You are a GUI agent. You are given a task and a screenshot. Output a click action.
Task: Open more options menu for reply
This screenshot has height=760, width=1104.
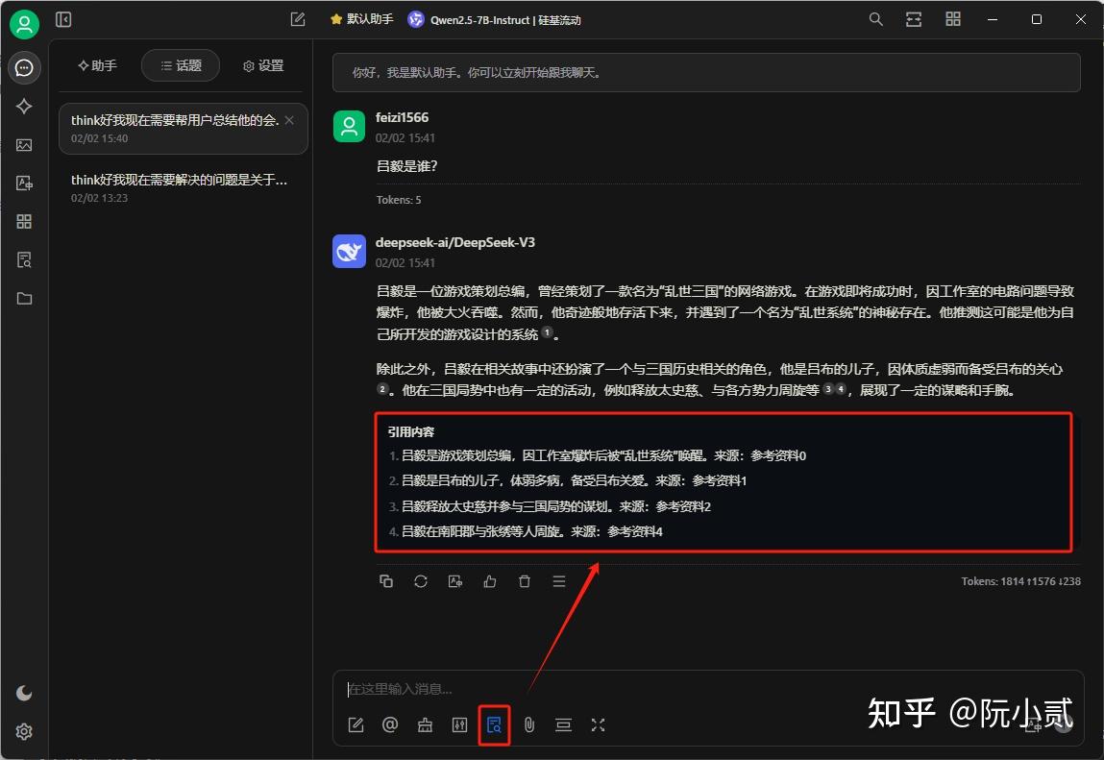click(x=559, y=581)
